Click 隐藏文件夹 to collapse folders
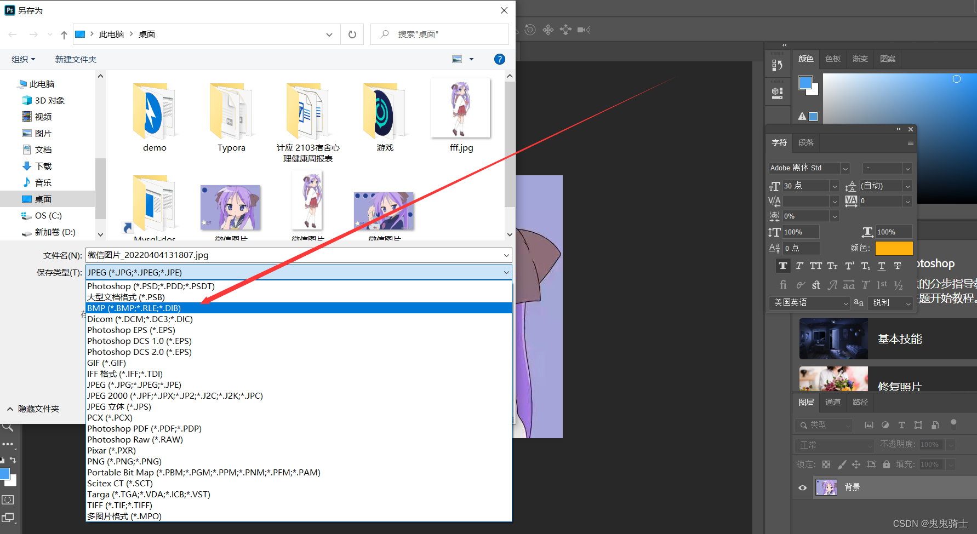The width and height of the screenshot is (977, 534). coord(33,409)
